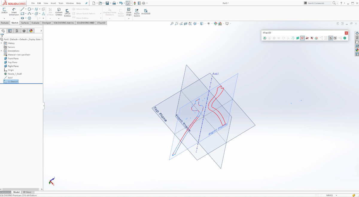Image resolution: width=359 pixels, height=197 pixels.
Task: Expand the History node in feature tree
Action: click(x=1, y=43)
